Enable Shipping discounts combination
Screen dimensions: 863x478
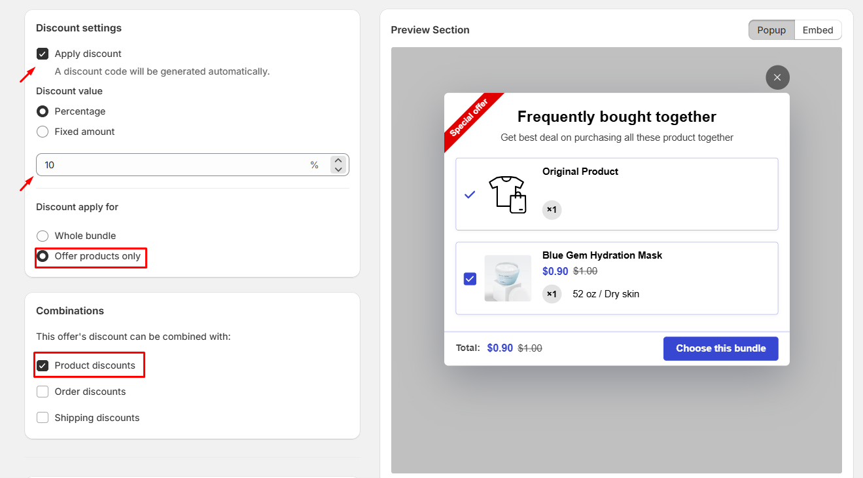(43, 418)
